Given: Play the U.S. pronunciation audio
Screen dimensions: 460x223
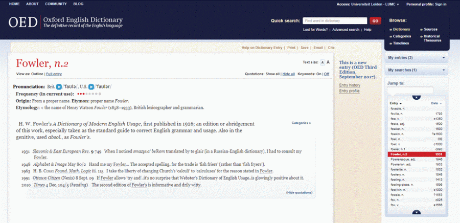Looking at the screenshot, I should (91, 87).
